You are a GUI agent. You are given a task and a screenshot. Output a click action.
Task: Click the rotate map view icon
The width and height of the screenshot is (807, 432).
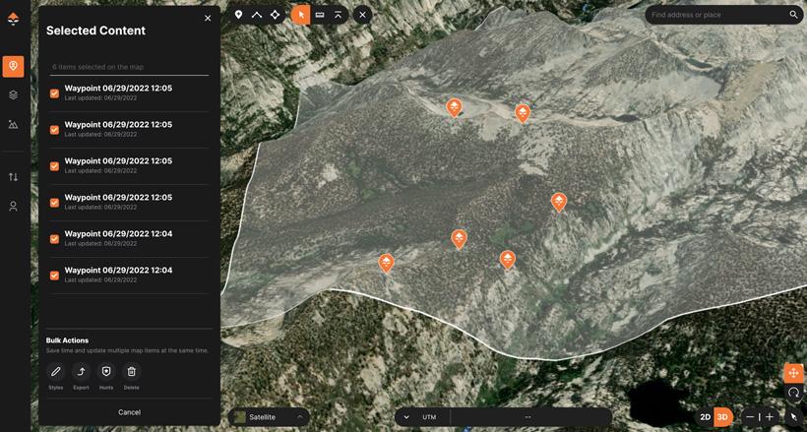(793, 393)
